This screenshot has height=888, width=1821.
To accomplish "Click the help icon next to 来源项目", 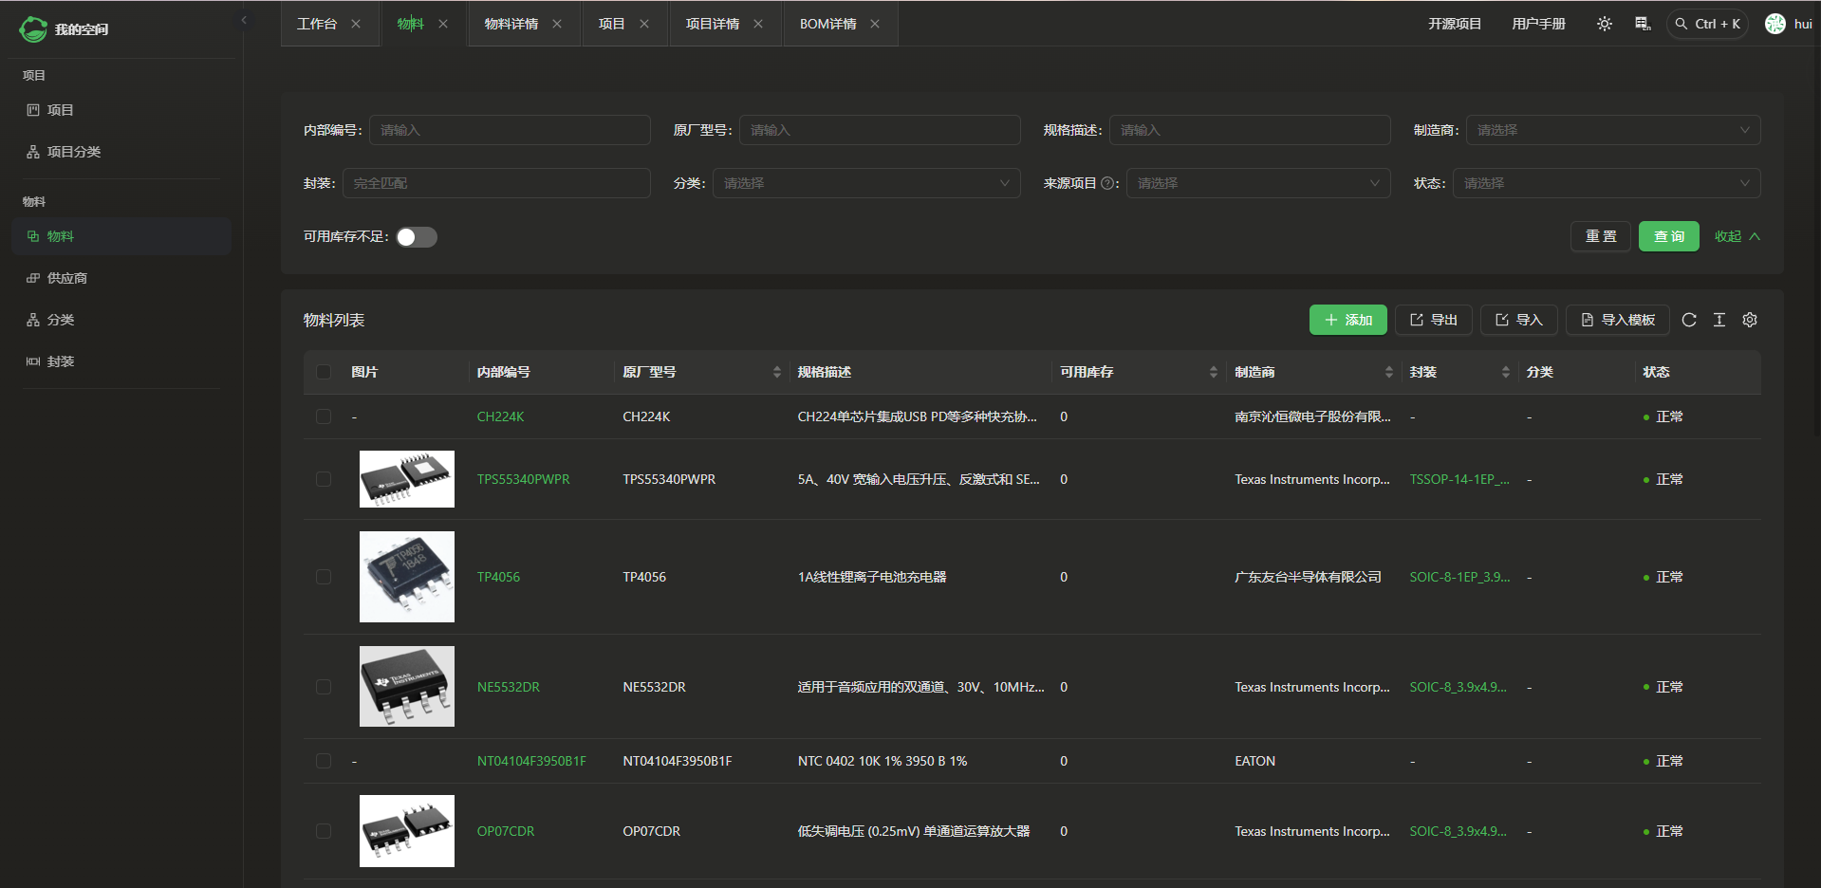I will coord(1107,184).
